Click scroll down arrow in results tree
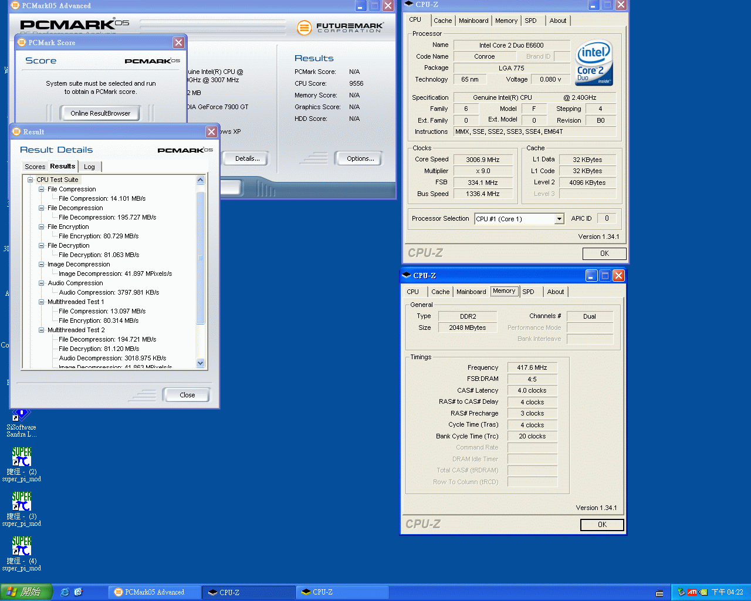751x601 pixels. click(x=200, y=363)
